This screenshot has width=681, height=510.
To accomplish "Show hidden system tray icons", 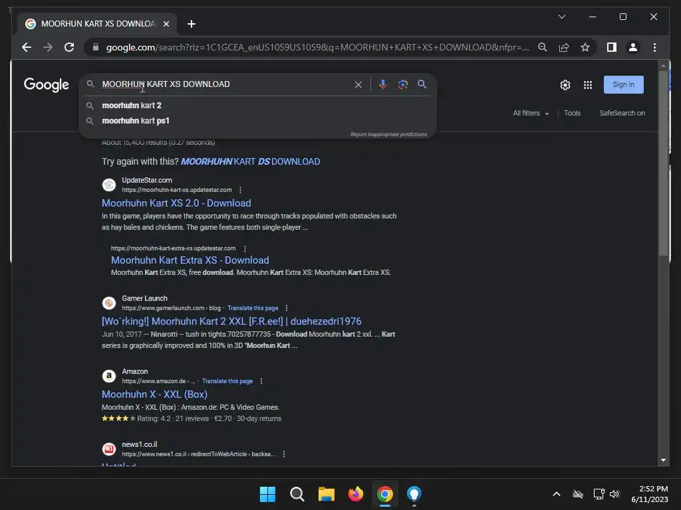I will point(557,494).
